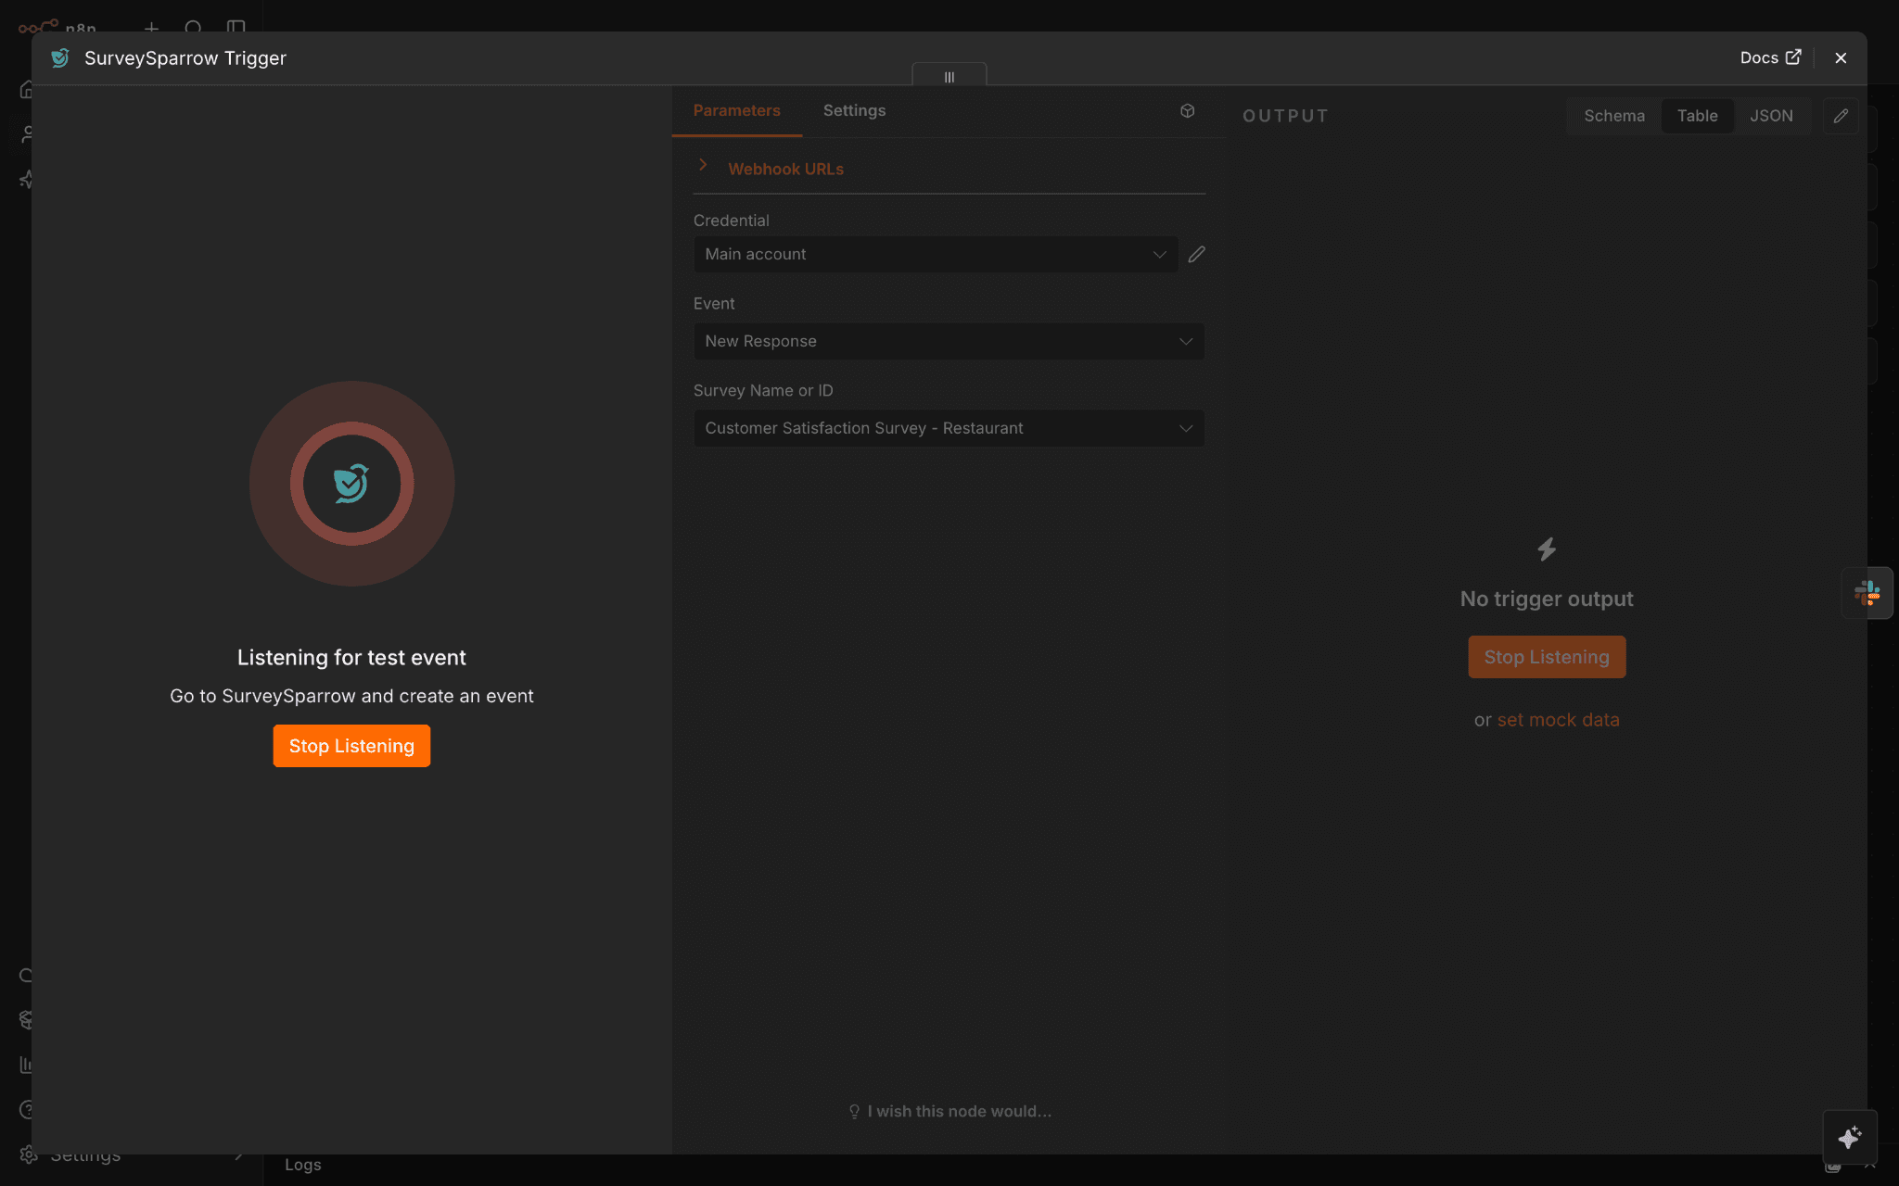Image resolution: width=1899 pixels, height=1186 pixels.
Task: Click the pulsing SurveySparrow listening icon
Action: tap(351, 484)
